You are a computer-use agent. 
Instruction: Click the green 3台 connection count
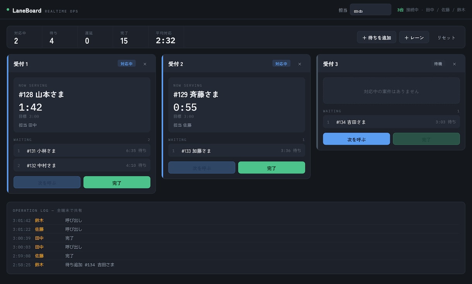400,10
